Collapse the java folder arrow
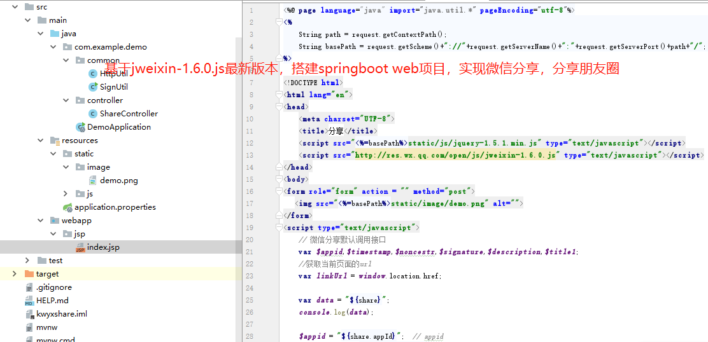The height and width of the screenshot is (342, 708). (x=41, y=34)
